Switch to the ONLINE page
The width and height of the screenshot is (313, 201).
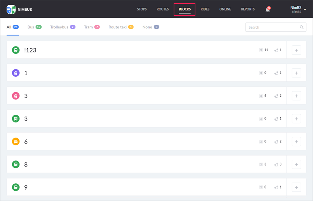[225, 9]
